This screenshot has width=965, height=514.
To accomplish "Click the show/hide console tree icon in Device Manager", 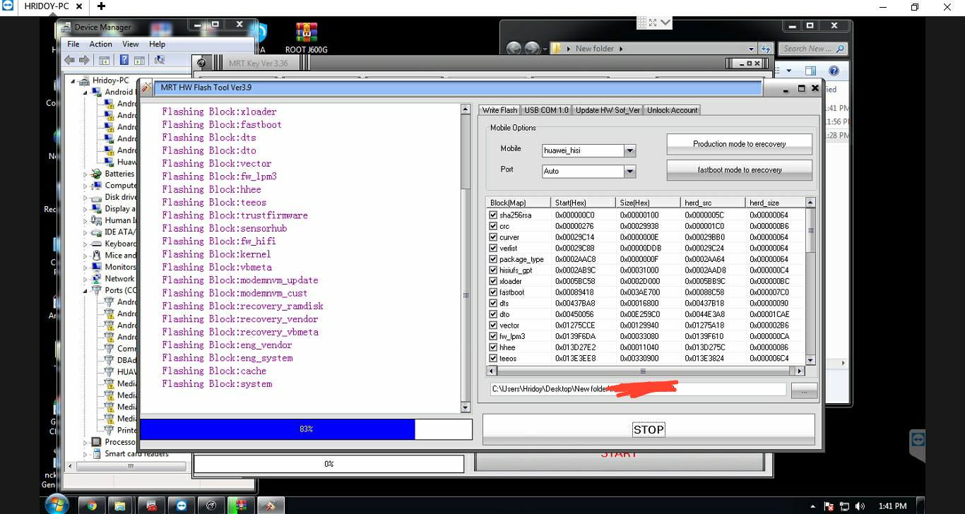I will 104,61.
